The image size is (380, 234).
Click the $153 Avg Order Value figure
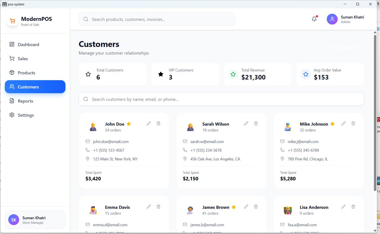[321, 77]
